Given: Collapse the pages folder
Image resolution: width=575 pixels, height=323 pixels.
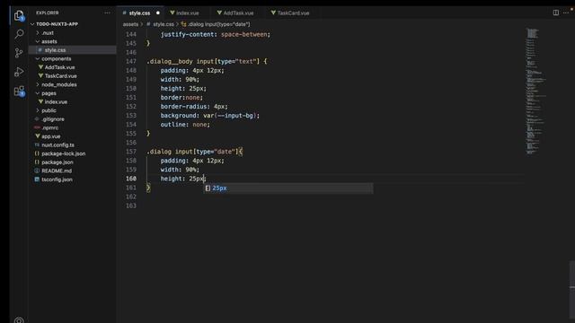Looking at the screenshot, I should pos(49,93).
